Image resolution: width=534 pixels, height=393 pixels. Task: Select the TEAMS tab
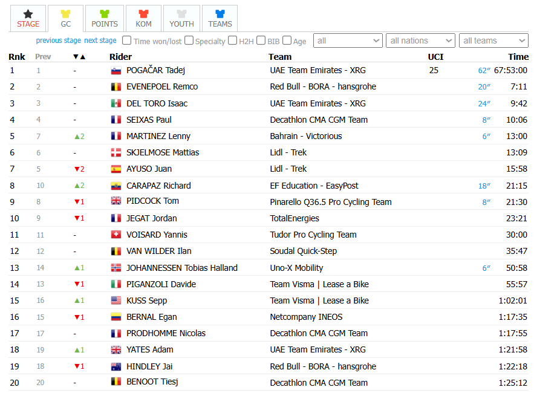click(x=220, y=18)
